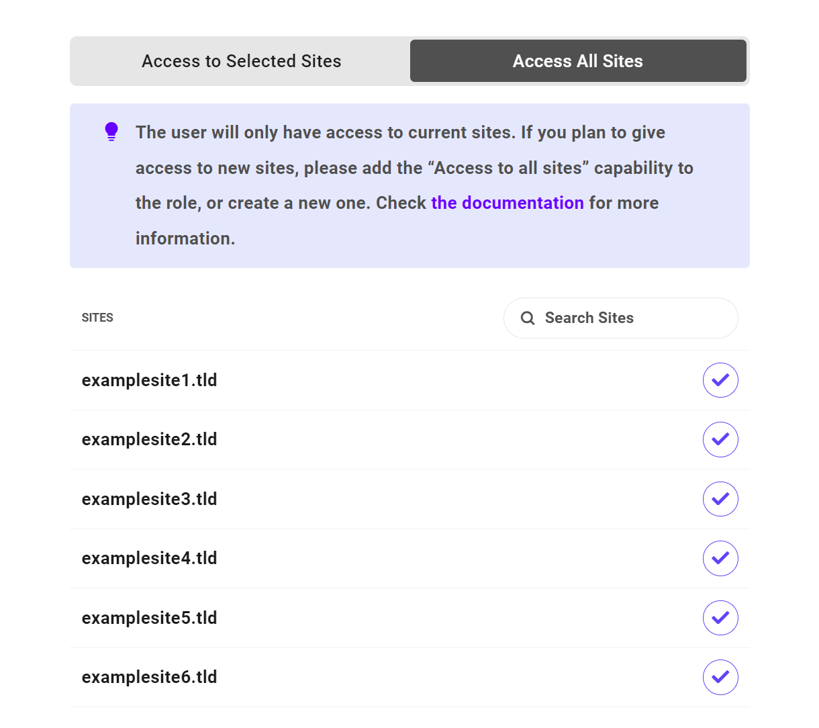Image resolution: width=819 pixels, height=728 pixels.
Task: Select the examplesite2.tld site name
Action: click(x=150, y=439)
